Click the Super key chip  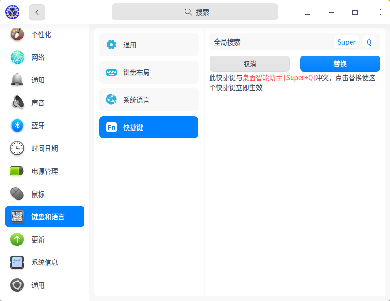coord(346,42)
